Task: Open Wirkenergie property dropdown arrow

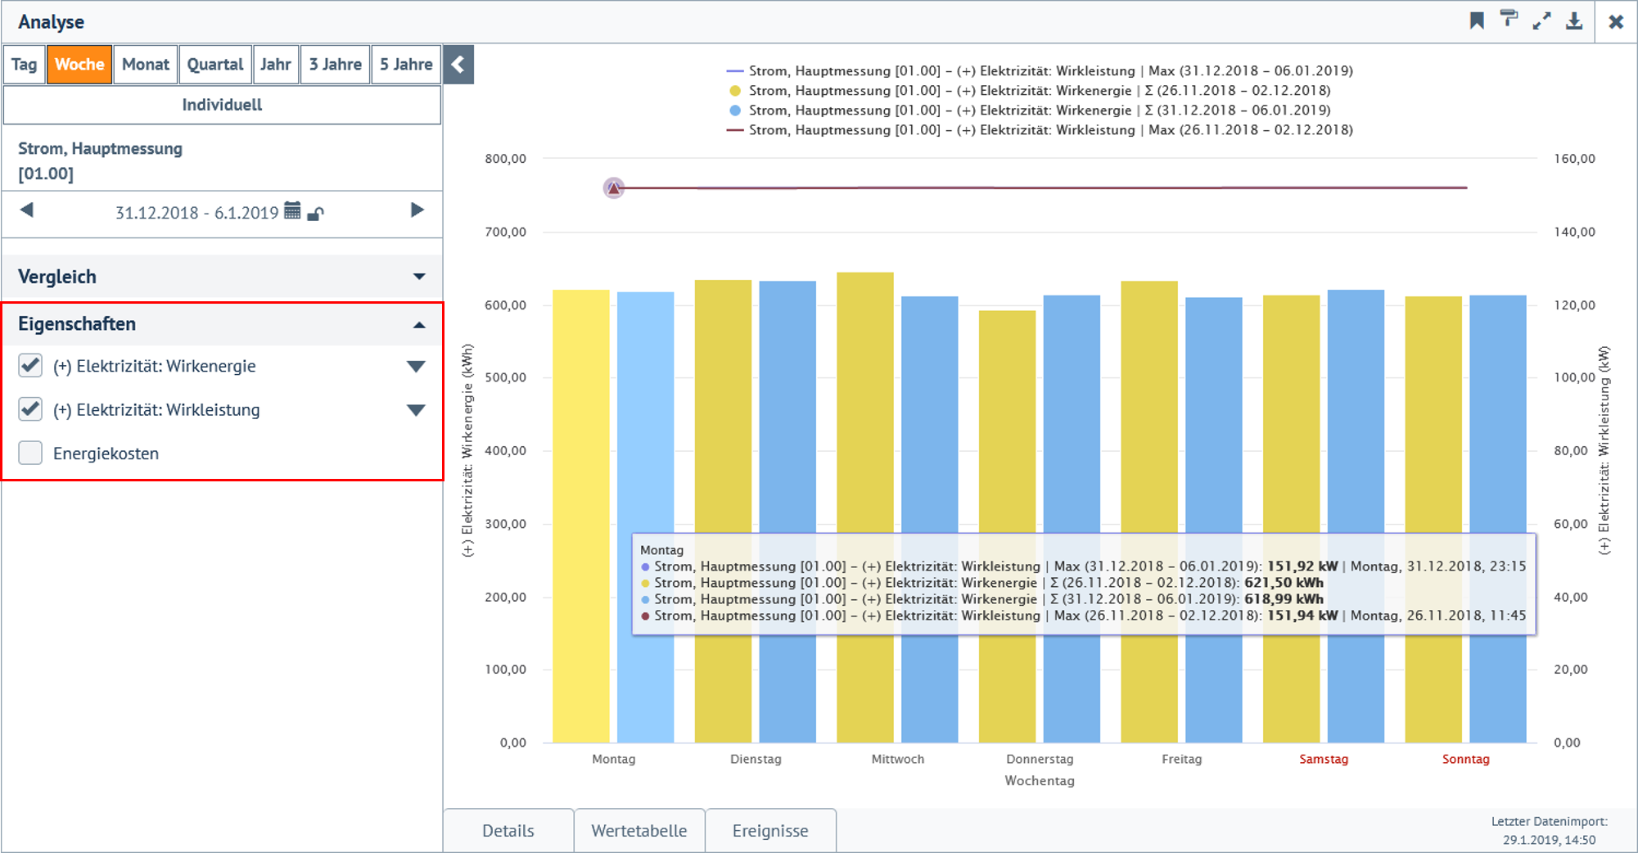Action: [416, 367]
